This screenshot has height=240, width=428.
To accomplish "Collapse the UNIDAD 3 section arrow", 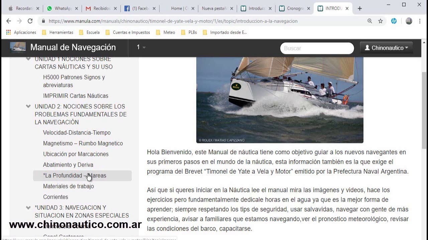I will pyautogui.click(x=28, y=208).
